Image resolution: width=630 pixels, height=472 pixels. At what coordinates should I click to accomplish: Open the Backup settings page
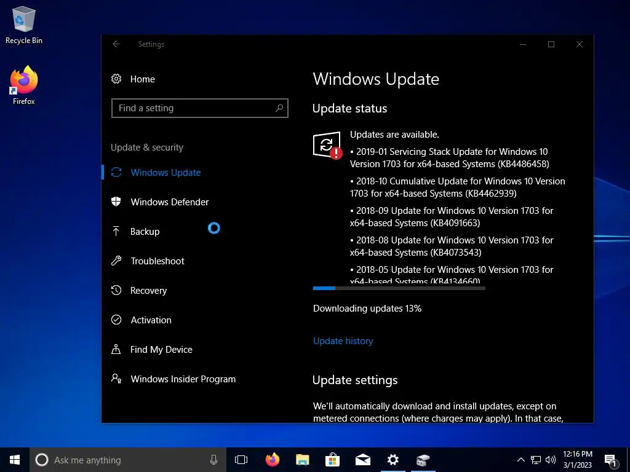click(145, 232)
